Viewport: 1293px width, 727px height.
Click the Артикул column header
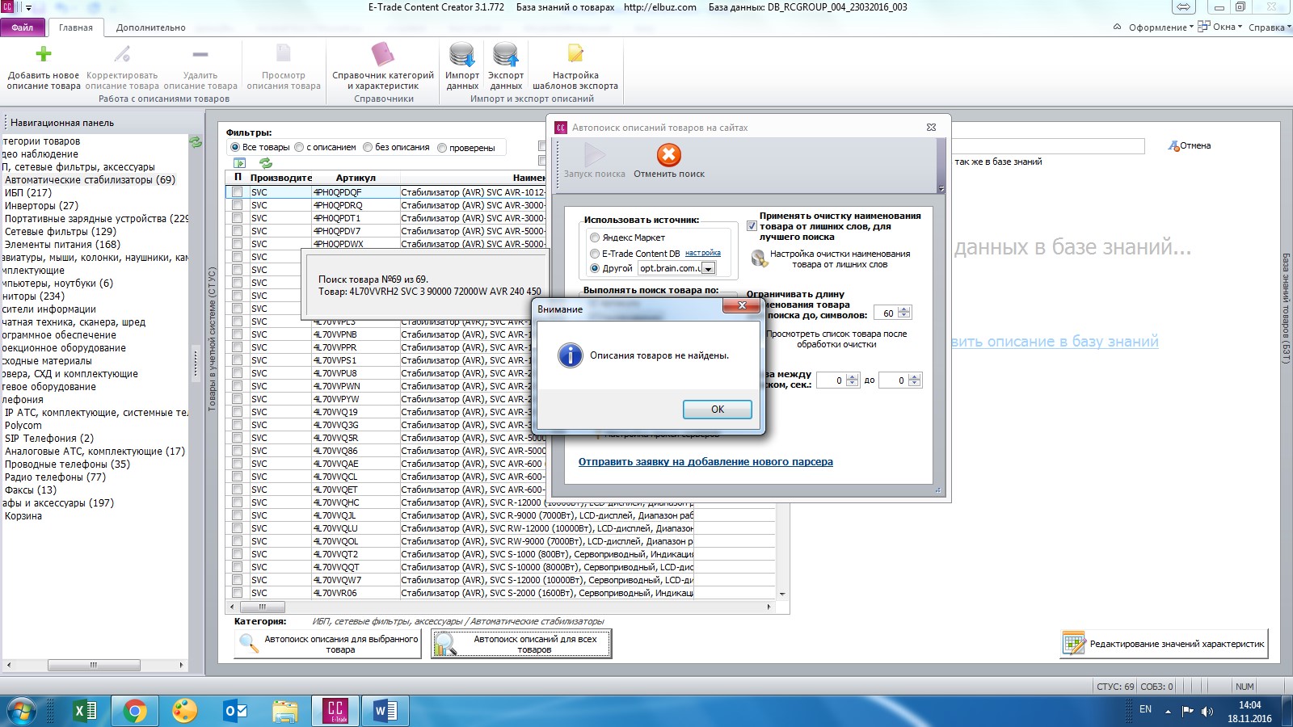tap(356, 178)
